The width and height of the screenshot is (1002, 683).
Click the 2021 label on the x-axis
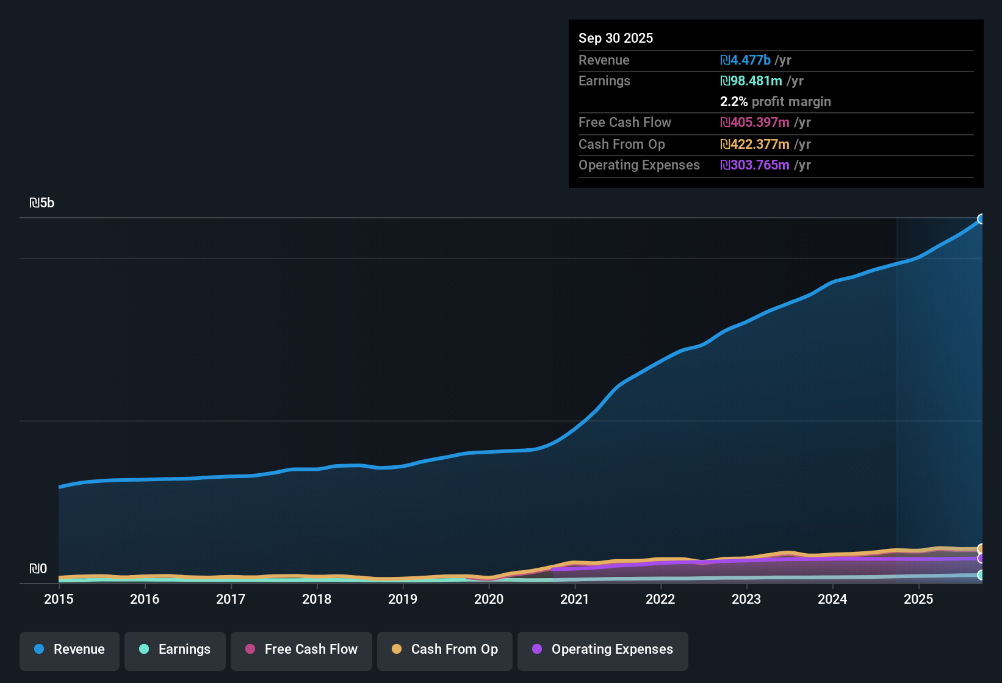[575, 599]
